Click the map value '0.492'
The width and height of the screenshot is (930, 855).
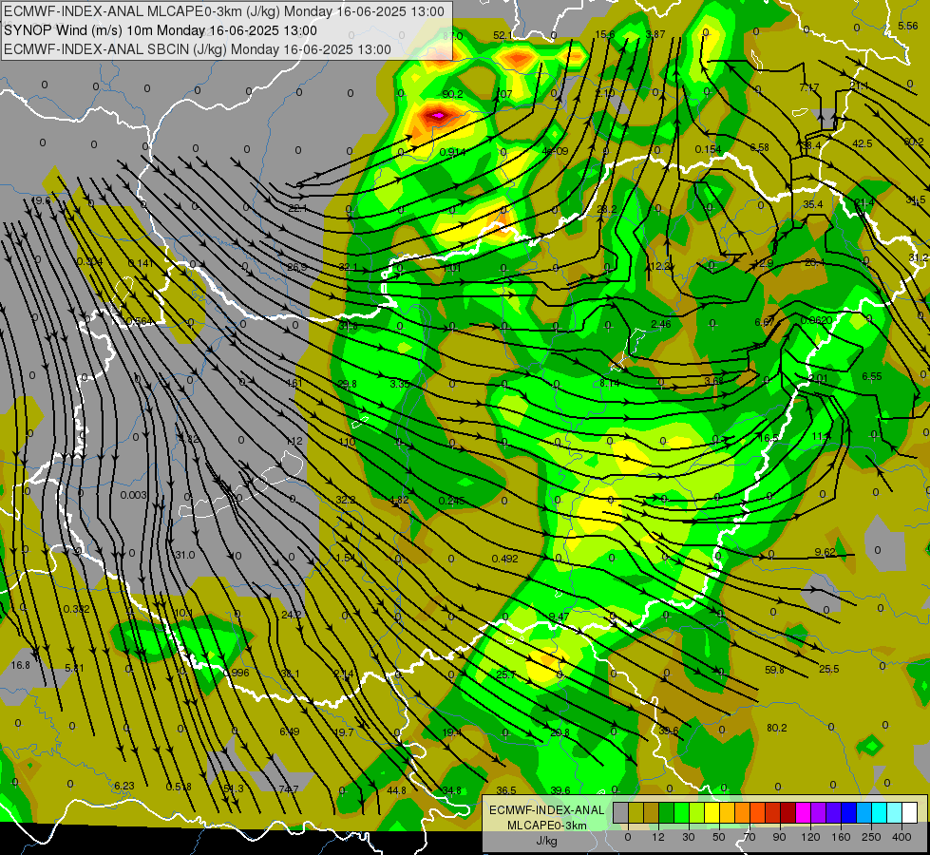pyautogui.click(x=504, y=559)
